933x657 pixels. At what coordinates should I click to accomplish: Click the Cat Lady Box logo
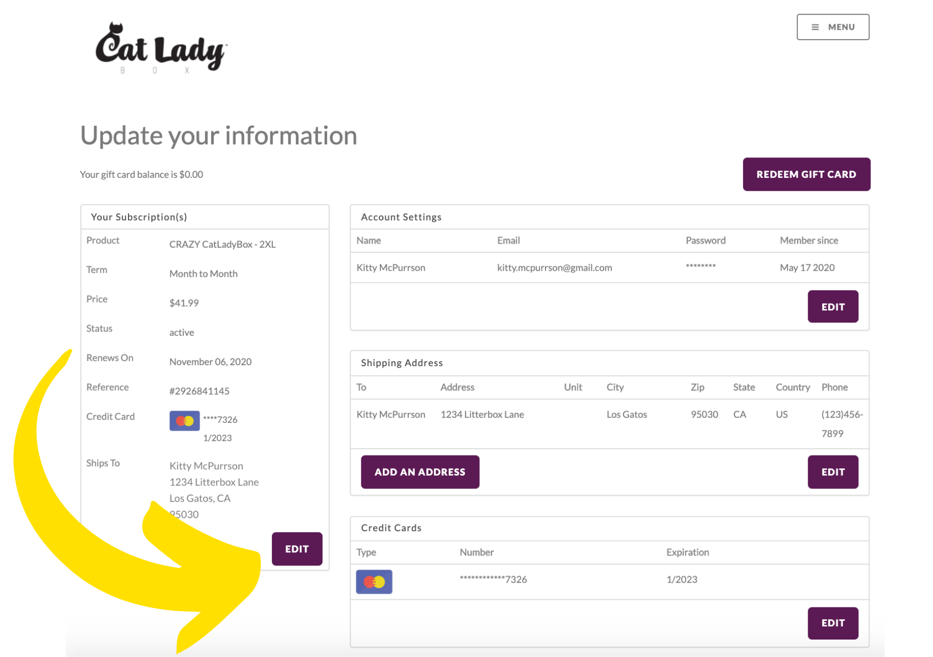point(161,48)
